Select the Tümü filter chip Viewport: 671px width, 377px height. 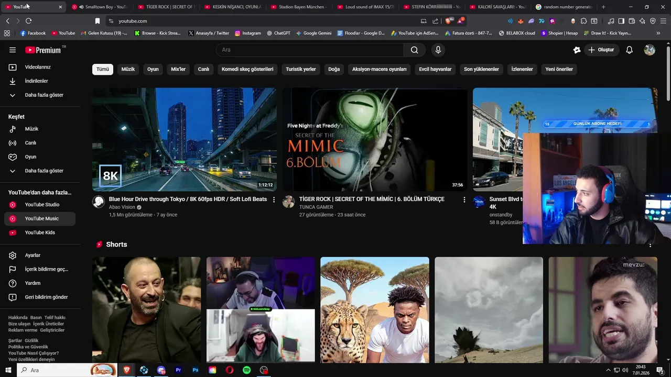click(103, 69)
